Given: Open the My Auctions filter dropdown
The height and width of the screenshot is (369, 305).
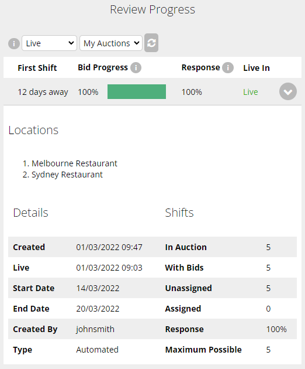Looking at the screenshot, I should (x=111, y=43).
